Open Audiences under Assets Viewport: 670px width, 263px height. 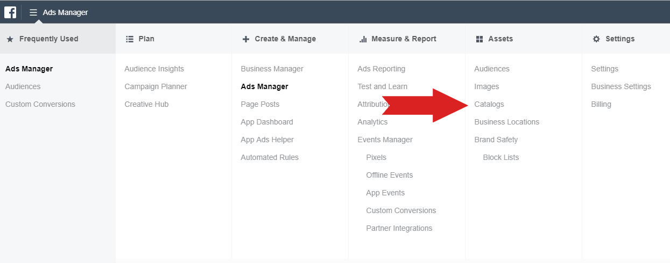[x=492, y=69]
